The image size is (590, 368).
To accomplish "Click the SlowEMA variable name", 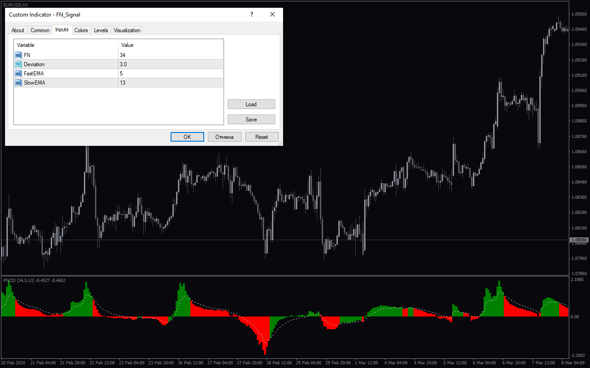I will tap(35, 83).
